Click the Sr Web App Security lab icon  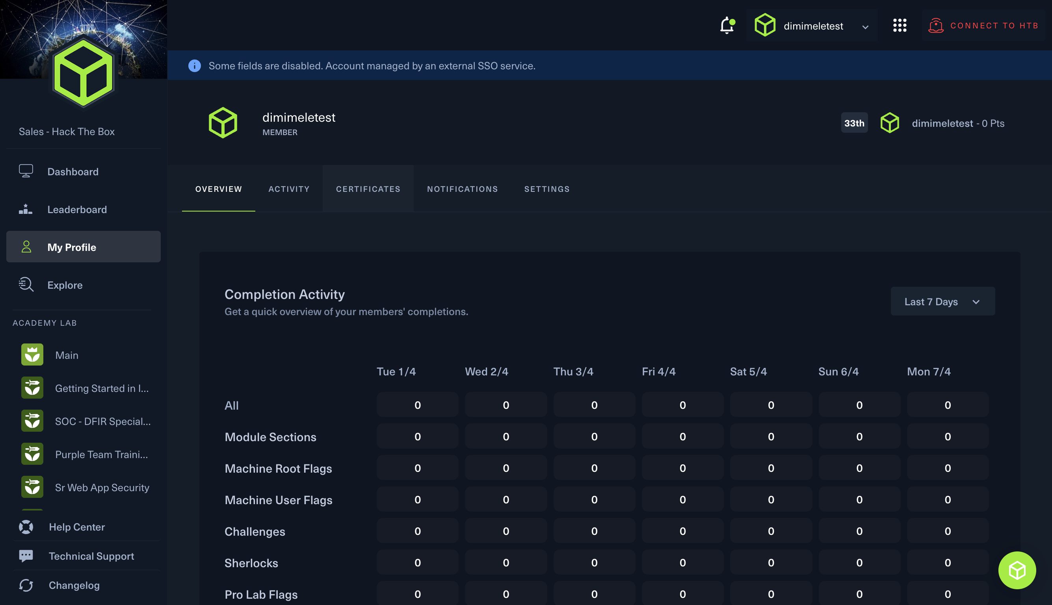pos(32,487)
